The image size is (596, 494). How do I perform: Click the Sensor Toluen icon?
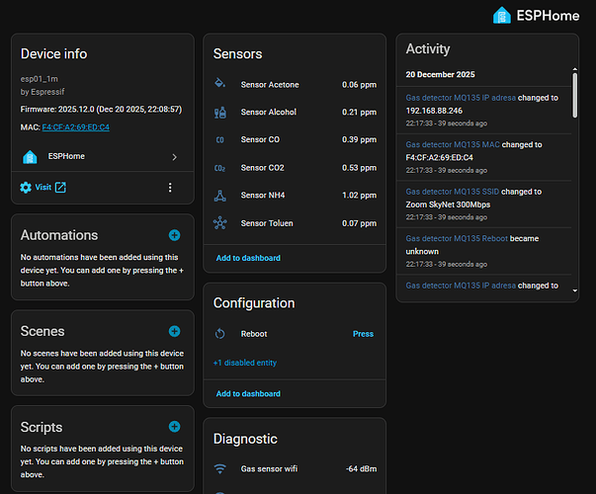point(219,223)
